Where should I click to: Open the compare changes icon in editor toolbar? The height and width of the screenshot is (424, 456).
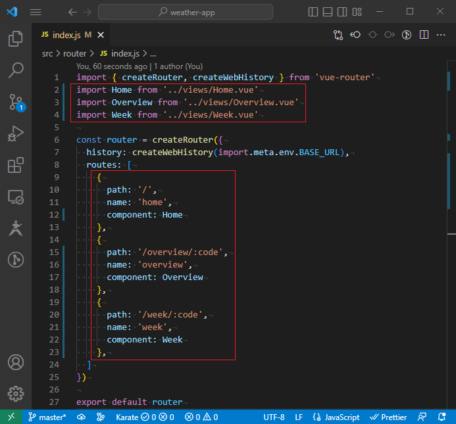pyautogui.click(x=338, y=35)
